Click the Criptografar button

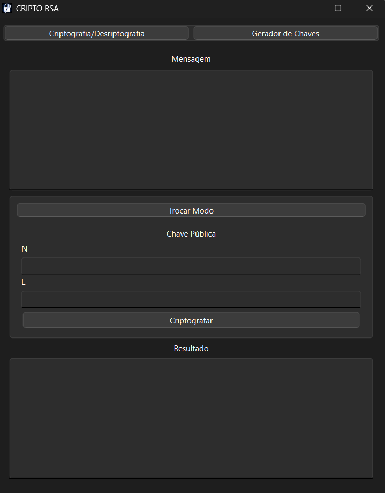pyautogui.click(x=191, y=320)
